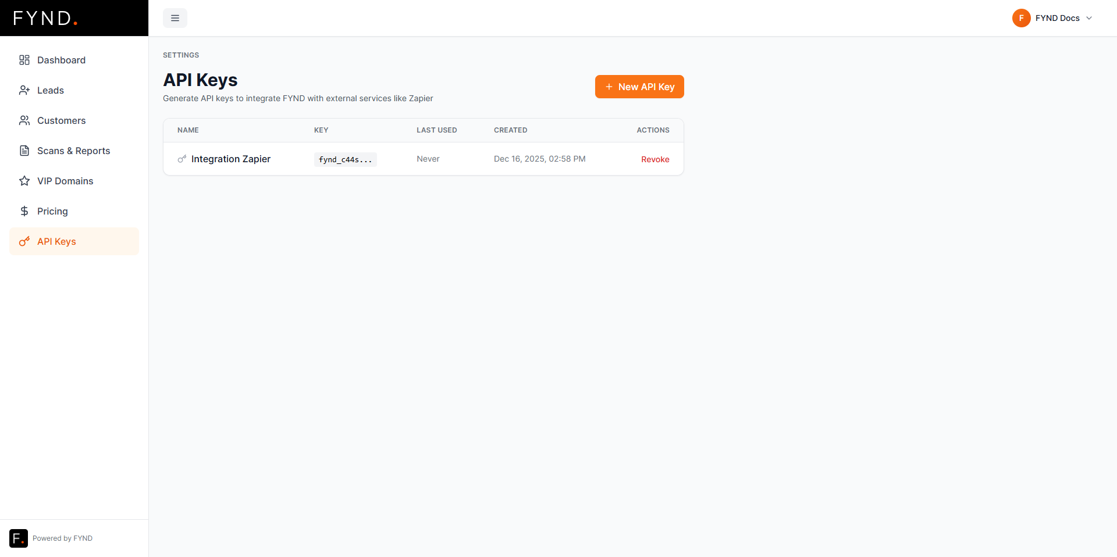Expand the FYND Docs account dropdown
This screenshot has width=1117, height=557.
[x=1088, y=18]
